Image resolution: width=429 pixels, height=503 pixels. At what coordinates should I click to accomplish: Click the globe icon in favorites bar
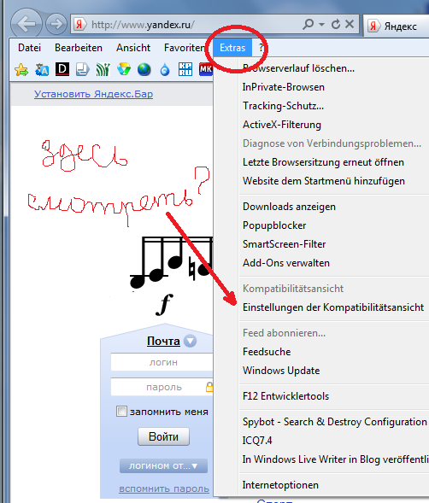[144, 69]
